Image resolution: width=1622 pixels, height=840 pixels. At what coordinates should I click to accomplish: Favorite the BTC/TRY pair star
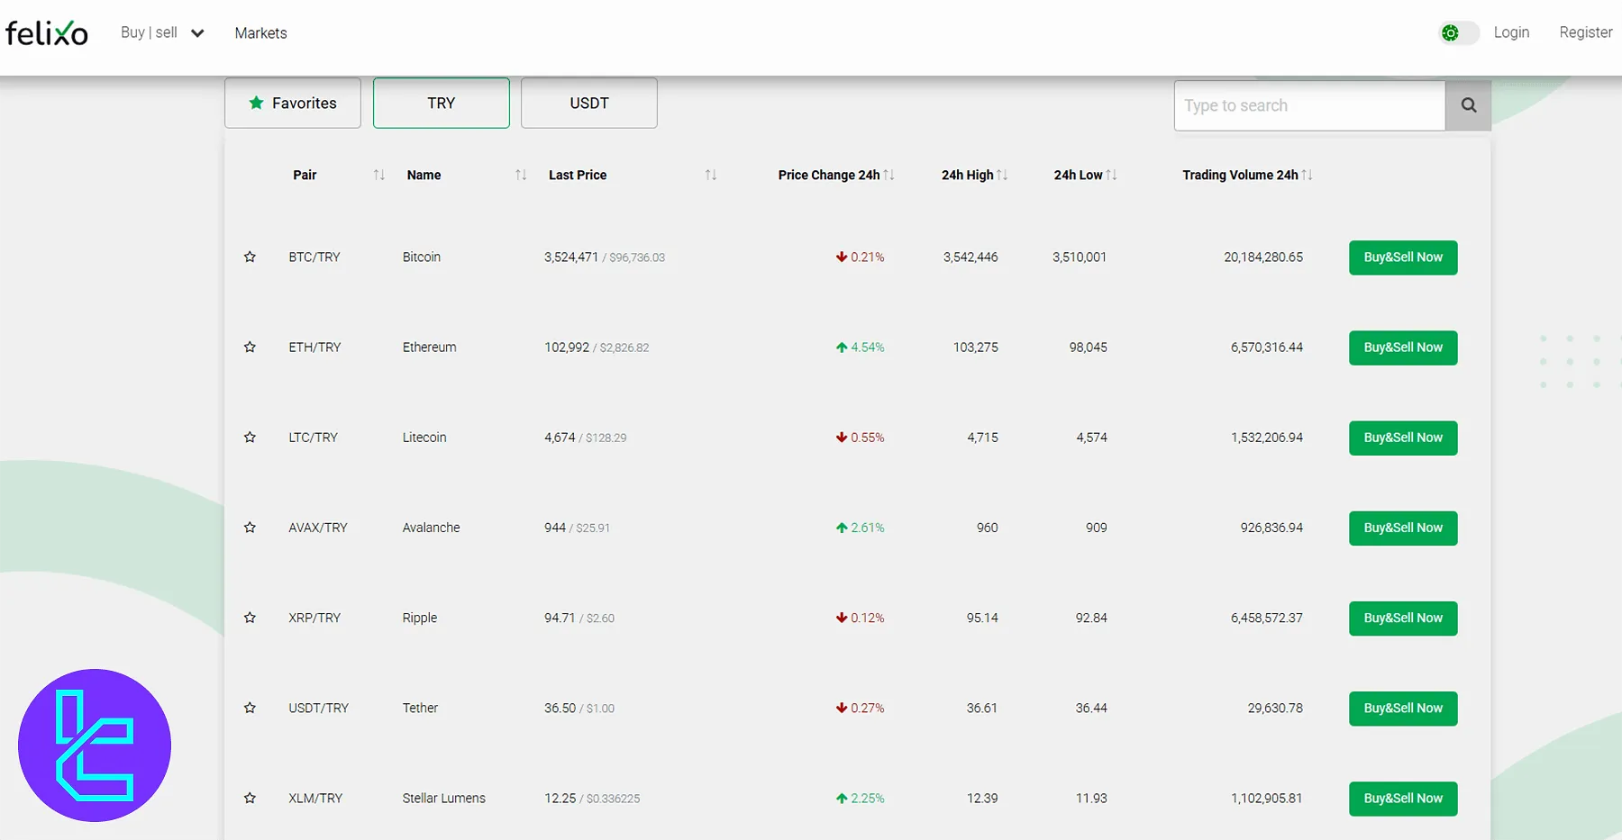[x=250, y=257]
